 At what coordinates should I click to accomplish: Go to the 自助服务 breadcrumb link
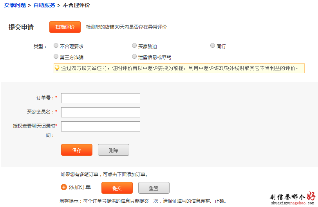click(44, 5)
